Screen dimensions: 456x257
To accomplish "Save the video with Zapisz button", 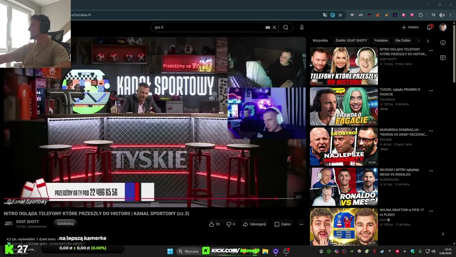I will click(283, 224).
